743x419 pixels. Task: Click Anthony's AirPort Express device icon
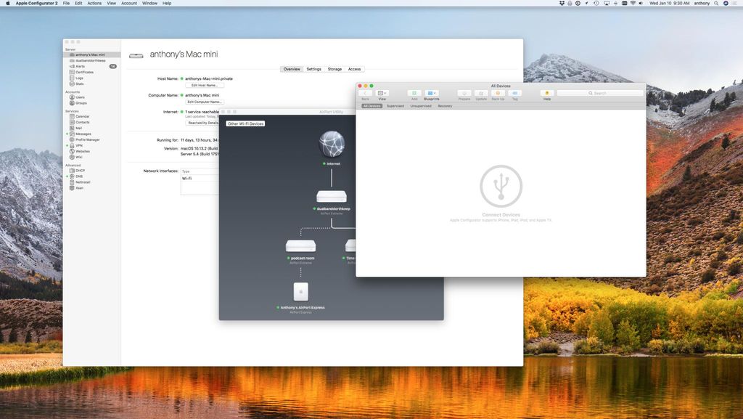(x=300, y=292)
